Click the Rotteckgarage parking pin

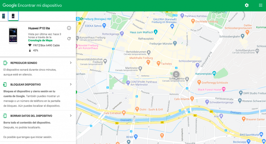point(122,34)
